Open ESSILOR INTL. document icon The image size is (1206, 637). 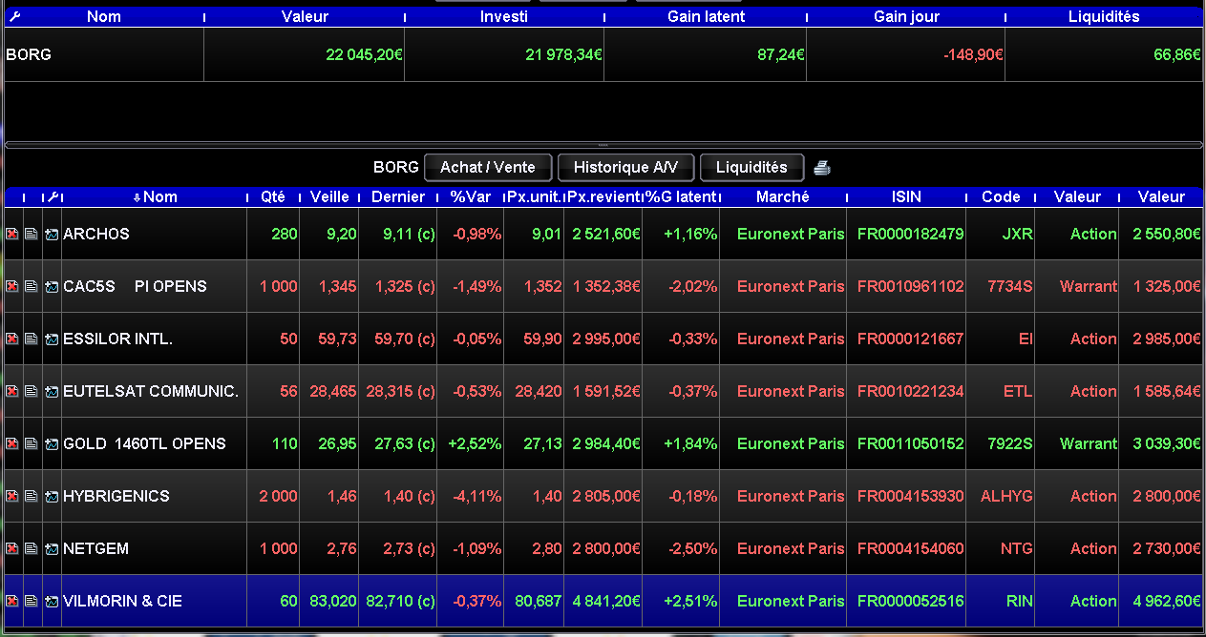click(x=32, y=339)
